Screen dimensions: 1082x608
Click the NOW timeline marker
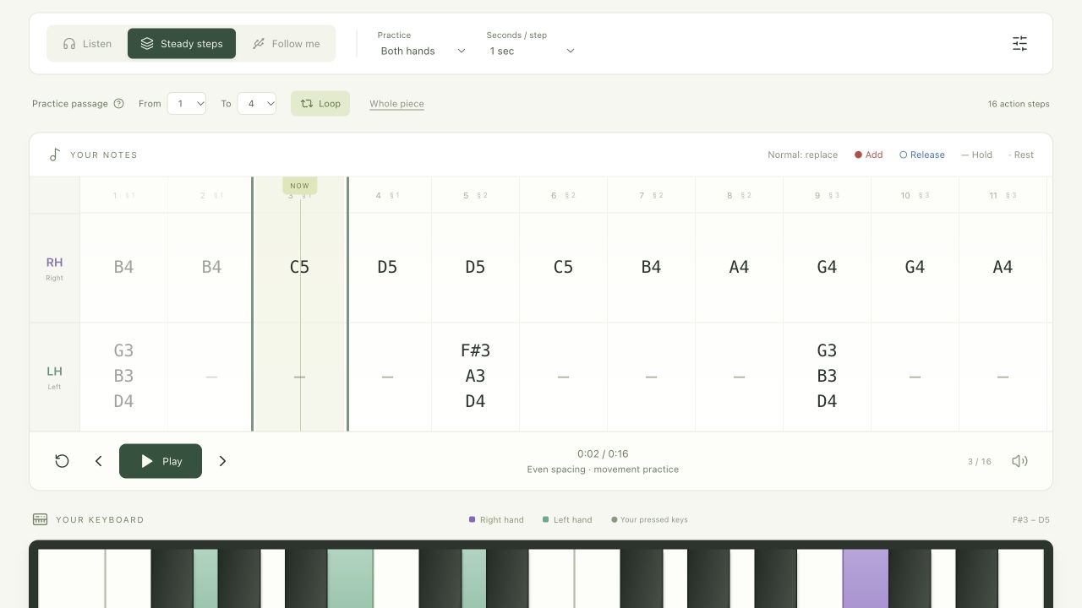299,186
